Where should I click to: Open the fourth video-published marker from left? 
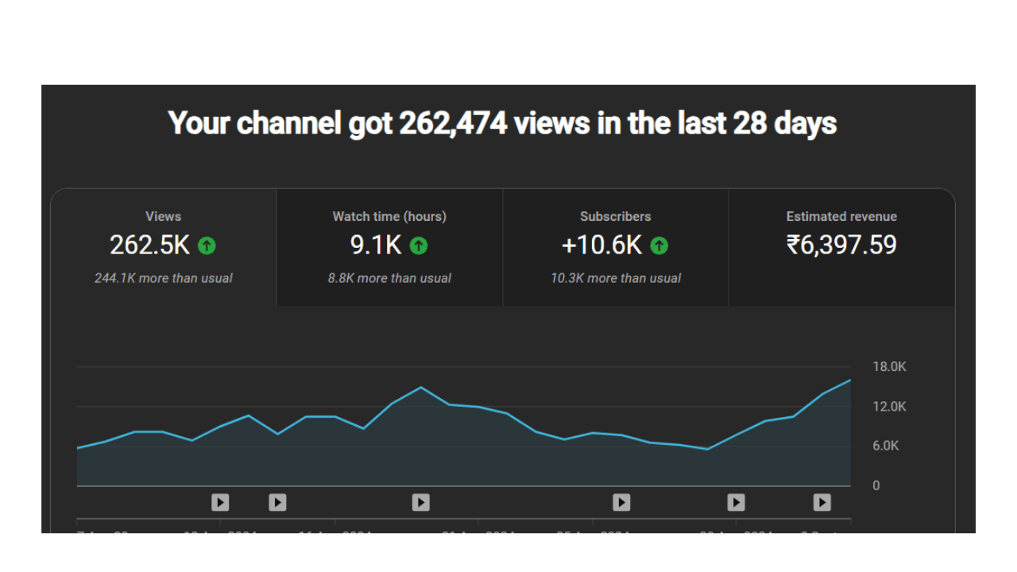[621, 502]
